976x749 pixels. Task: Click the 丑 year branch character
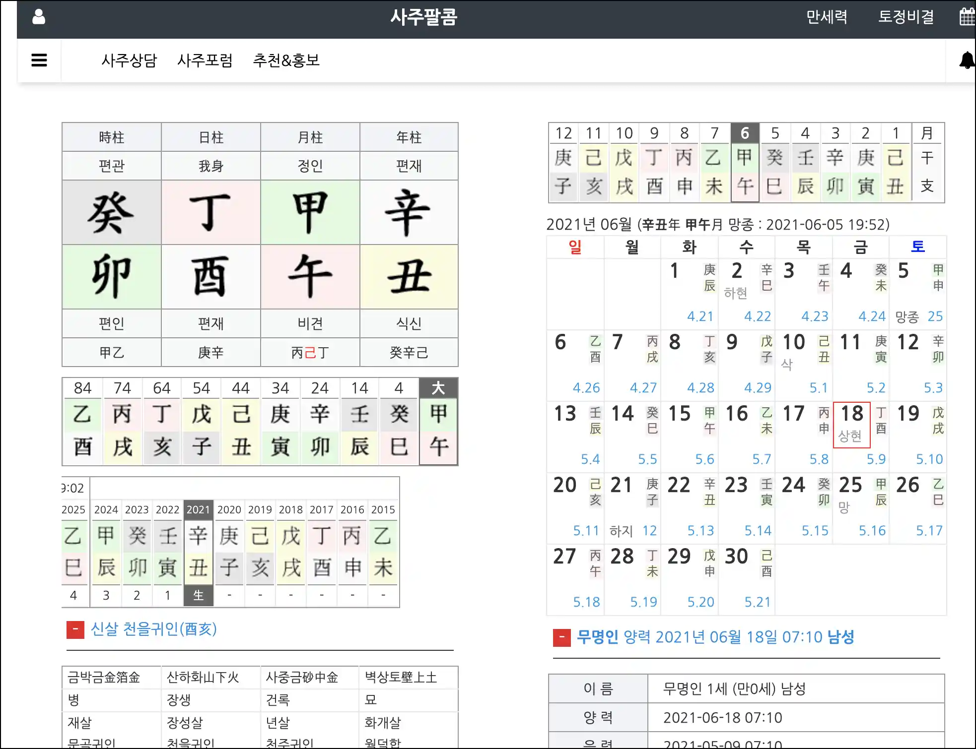pos(409,277)
